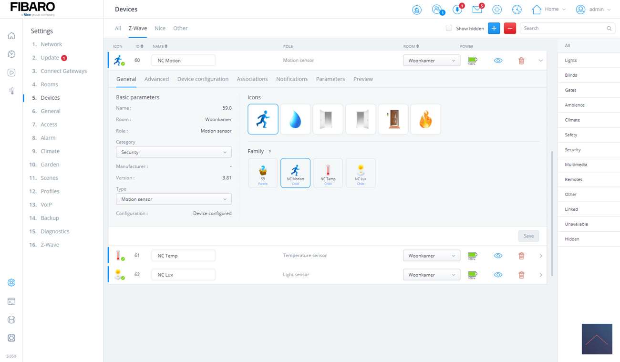Delete the NC Temp device via trash icon
The height and width of the screenshot is (362, 620).
[521, 256]
